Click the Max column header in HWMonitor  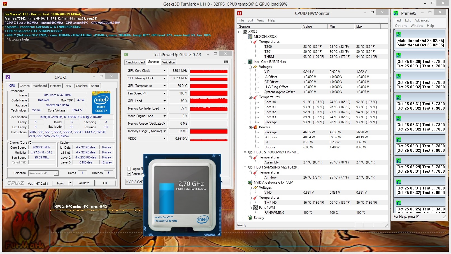click(367, 26)
